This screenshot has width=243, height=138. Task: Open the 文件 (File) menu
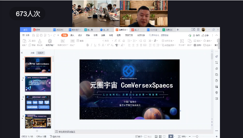[26, 35]
